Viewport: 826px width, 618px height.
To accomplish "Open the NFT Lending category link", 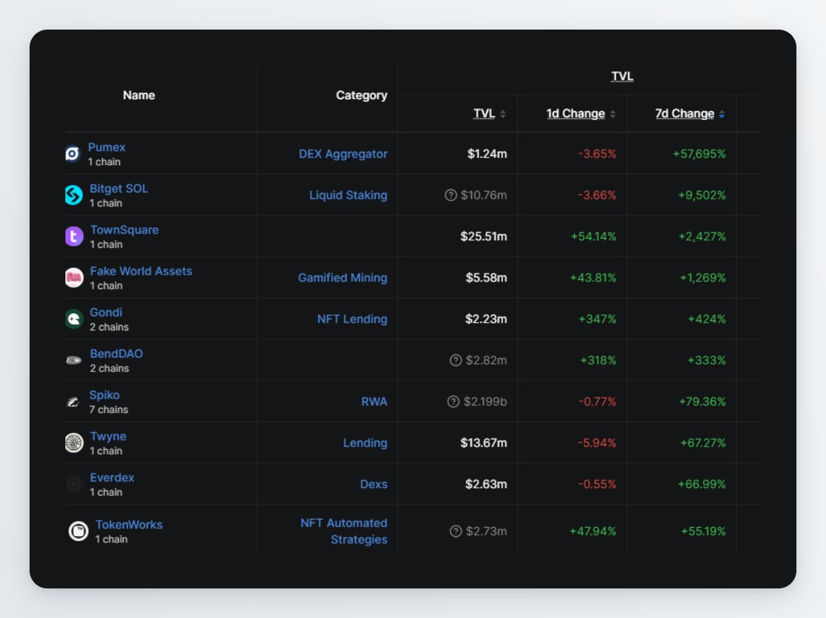I will 352,319.
